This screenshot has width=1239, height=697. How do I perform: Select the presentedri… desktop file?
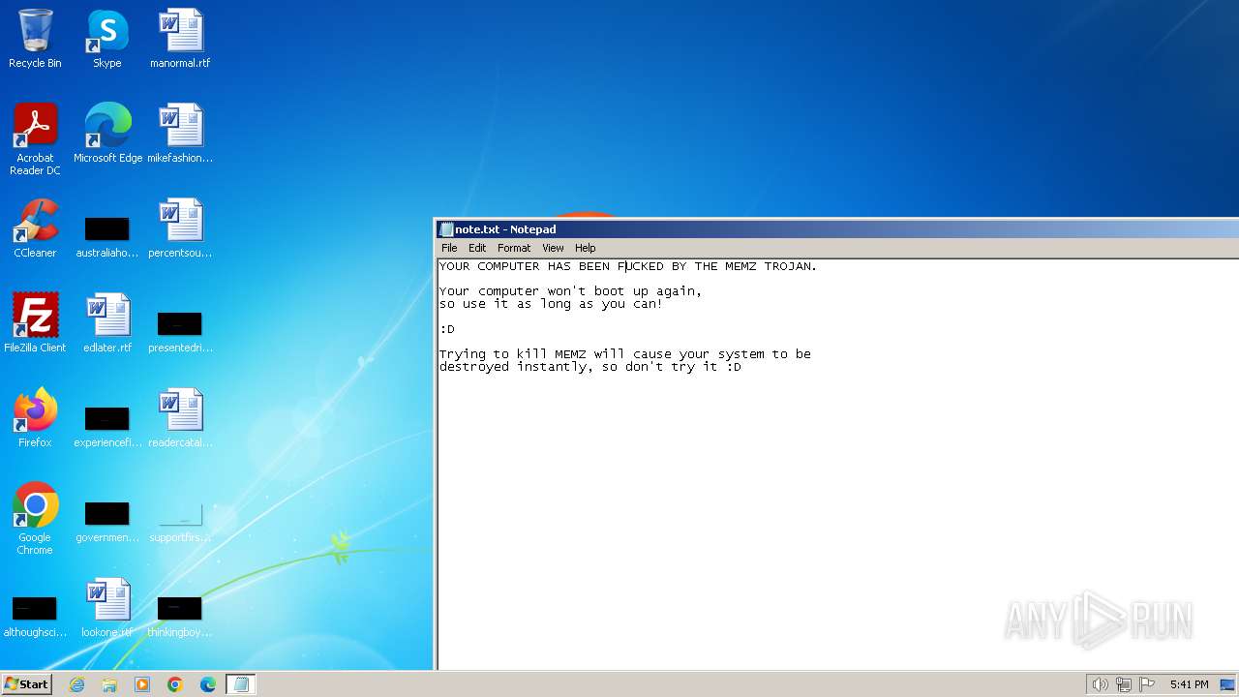[x=180, y=333]
